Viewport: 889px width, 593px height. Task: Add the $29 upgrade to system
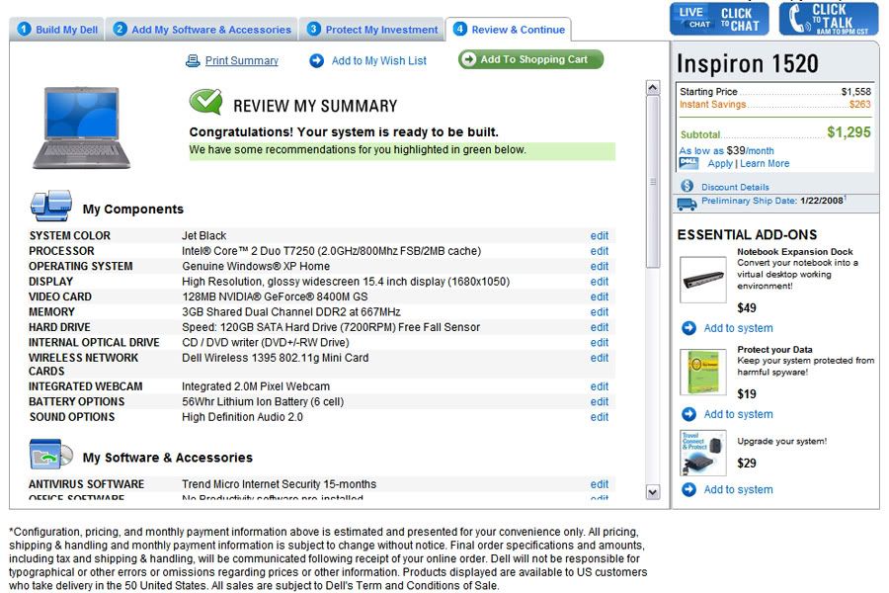[738, 489]
